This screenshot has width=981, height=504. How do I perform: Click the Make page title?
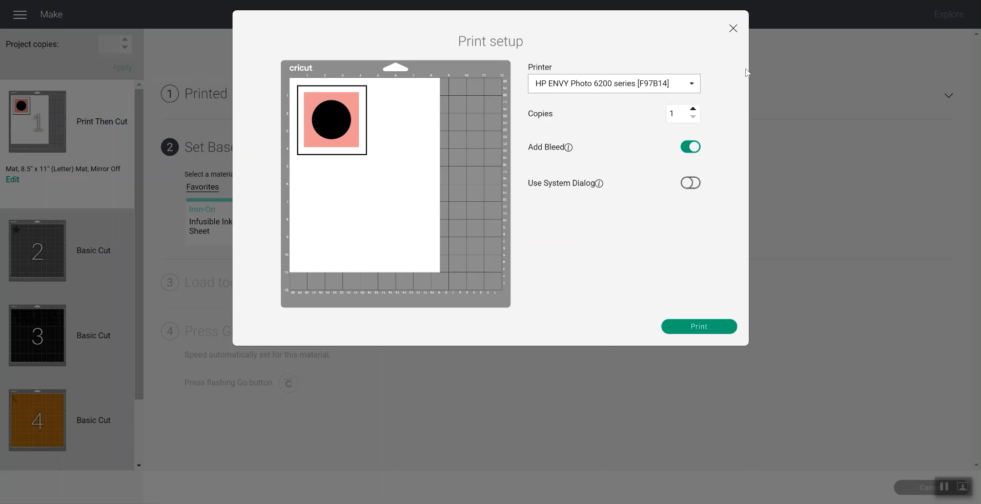coord(51,14)
